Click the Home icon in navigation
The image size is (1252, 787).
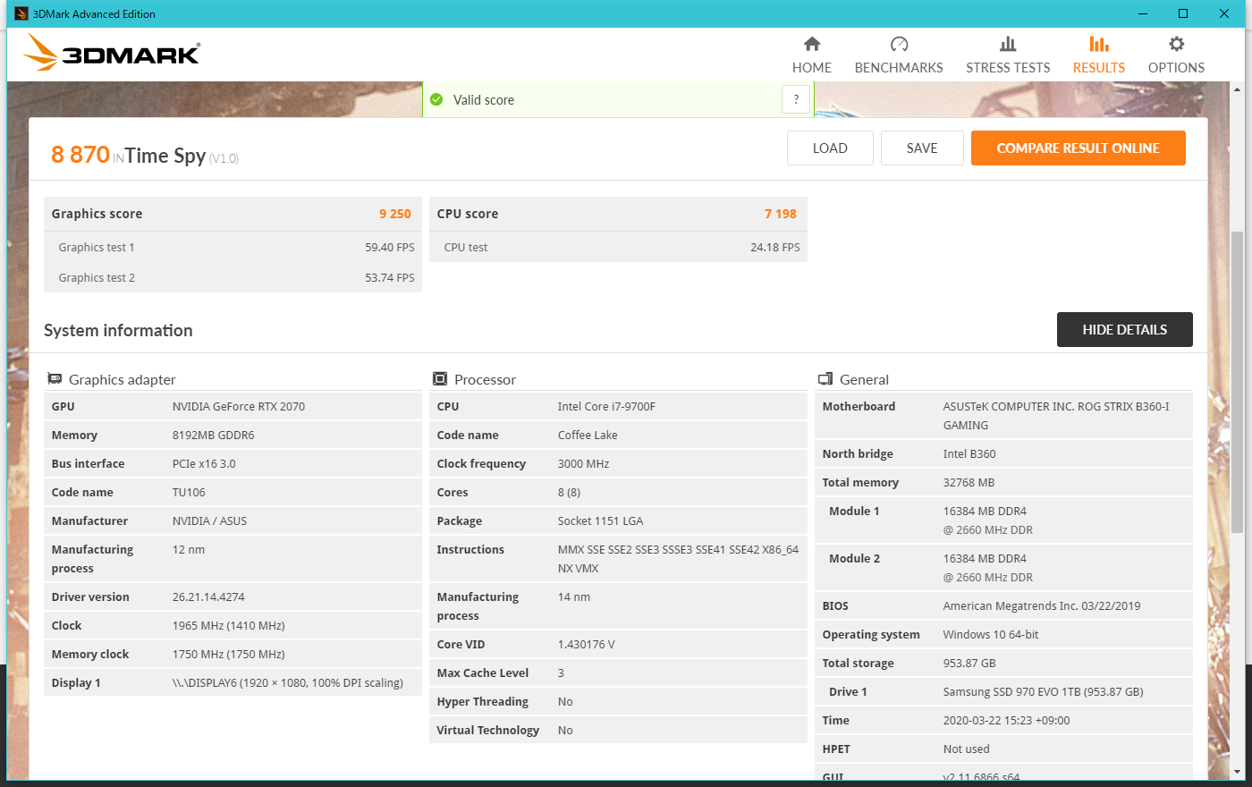point(811,44)
